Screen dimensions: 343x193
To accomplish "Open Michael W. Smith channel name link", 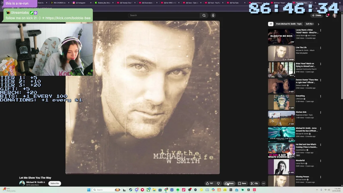I will tap(35, 182).
